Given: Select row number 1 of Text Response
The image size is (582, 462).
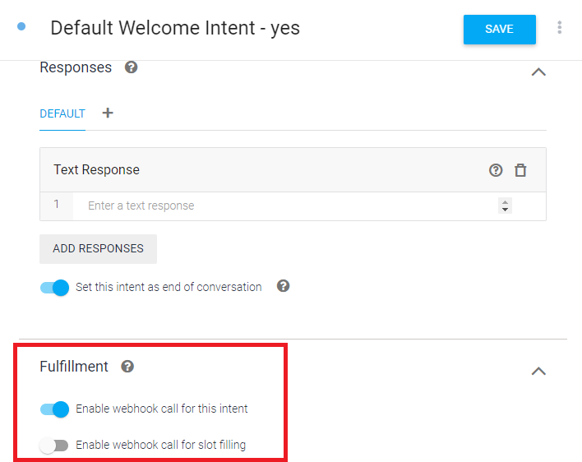Looking at the screenshot, I should tap(57, 205).
